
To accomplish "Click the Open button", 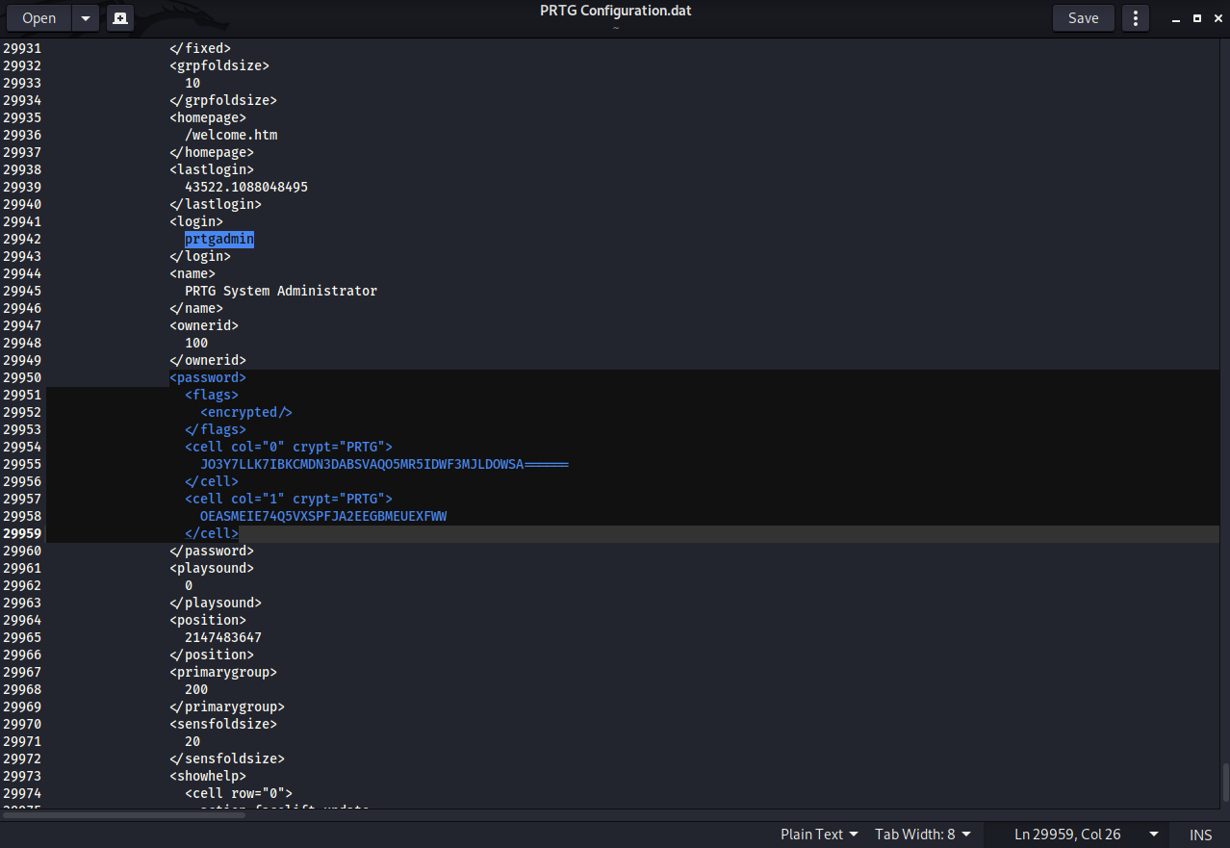I will [x=39, y=18].
